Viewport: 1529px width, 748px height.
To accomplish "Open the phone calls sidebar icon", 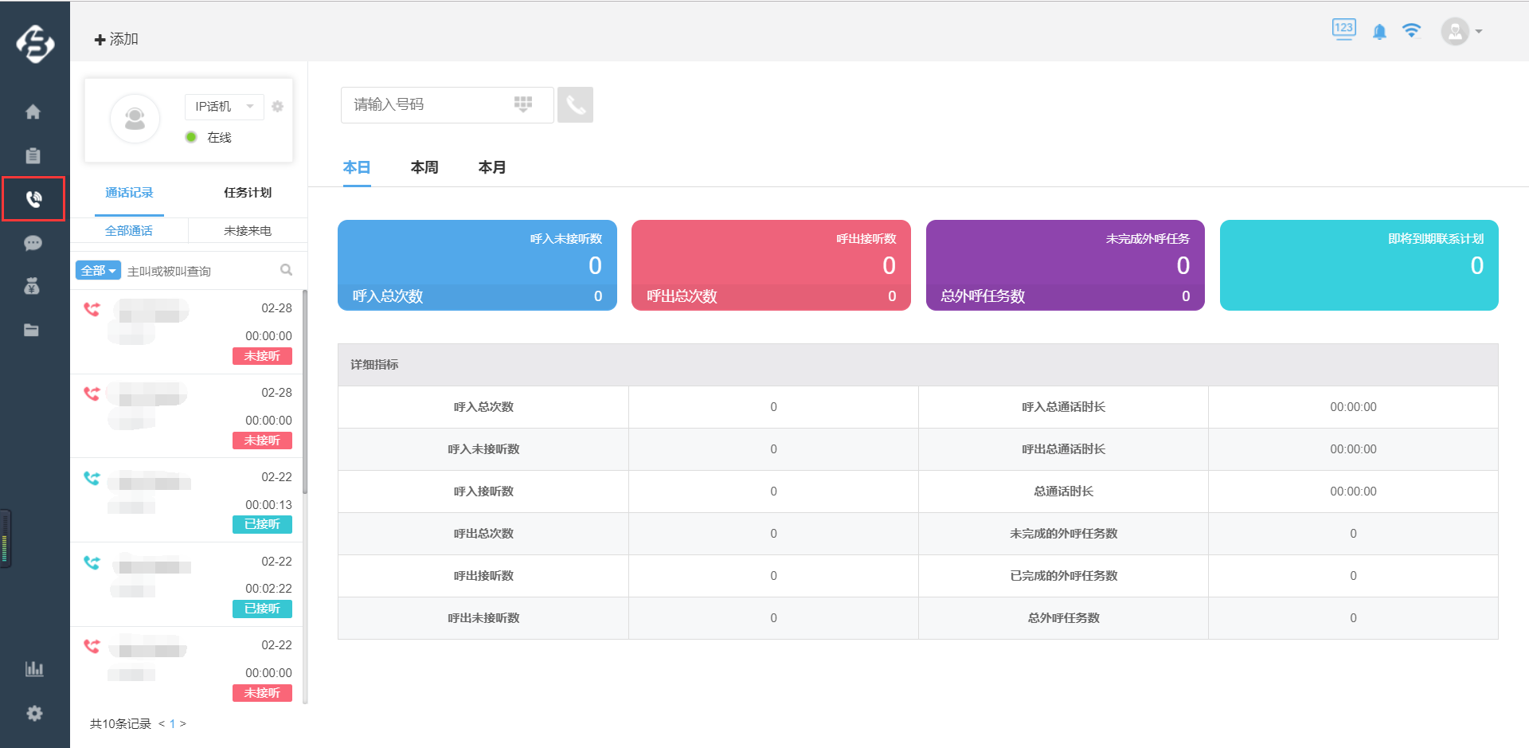I will (33, 198).
